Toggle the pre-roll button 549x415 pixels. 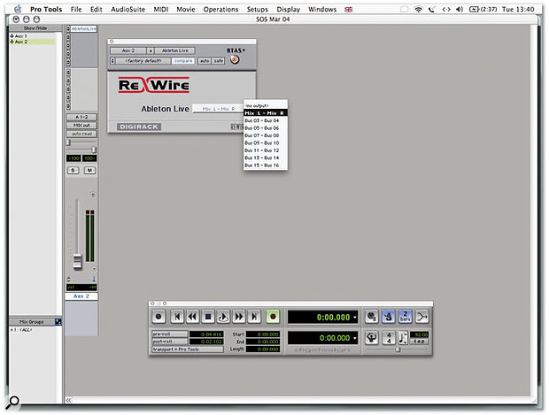tap(169, 334)
